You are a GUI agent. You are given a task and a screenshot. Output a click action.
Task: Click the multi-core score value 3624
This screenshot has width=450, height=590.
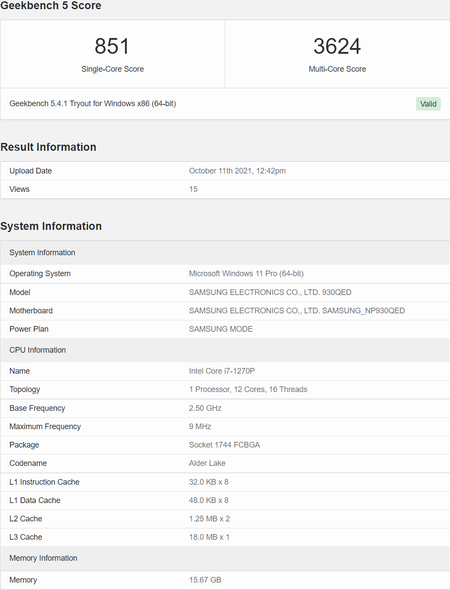click(337, 46)
